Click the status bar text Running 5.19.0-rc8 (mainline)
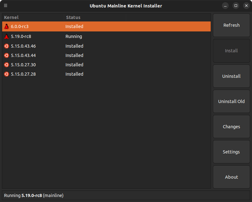The image size is (252, 202). click(34, 195)
